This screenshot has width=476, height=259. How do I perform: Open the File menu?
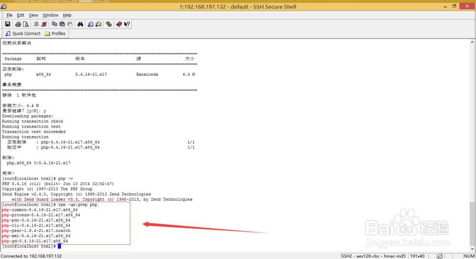(x=10, y=15)
